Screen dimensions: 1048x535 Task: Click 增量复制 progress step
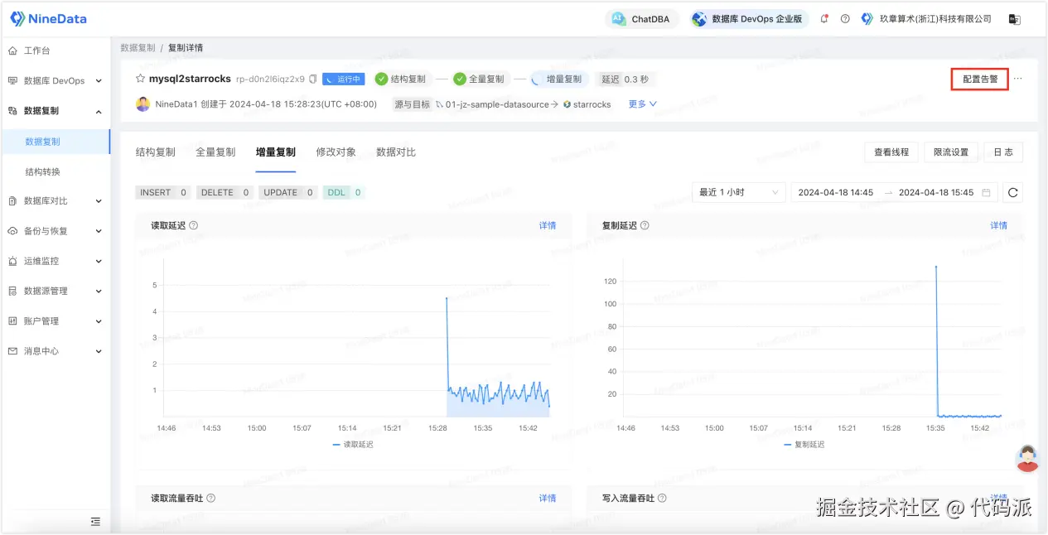pos(558,80)
